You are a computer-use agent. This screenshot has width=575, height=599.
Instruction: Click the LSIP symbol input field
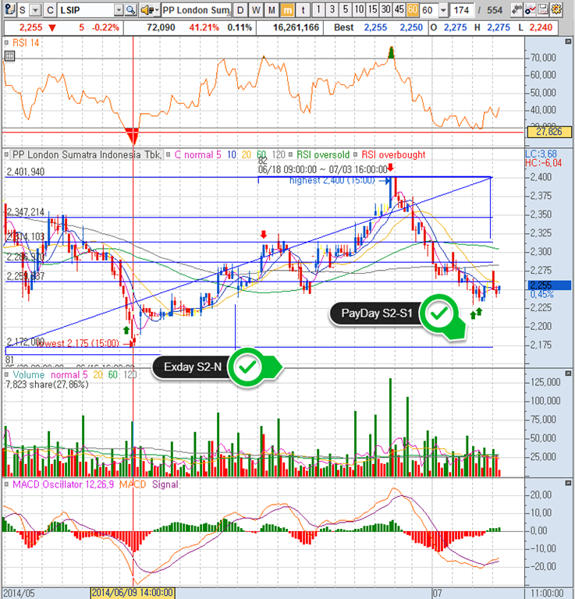click(86, 10)
